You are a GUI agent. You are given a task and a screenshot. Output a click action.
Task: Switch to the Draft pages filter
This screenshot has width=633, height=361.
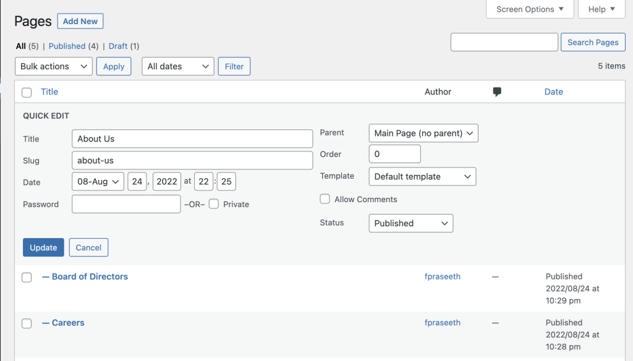117,46
